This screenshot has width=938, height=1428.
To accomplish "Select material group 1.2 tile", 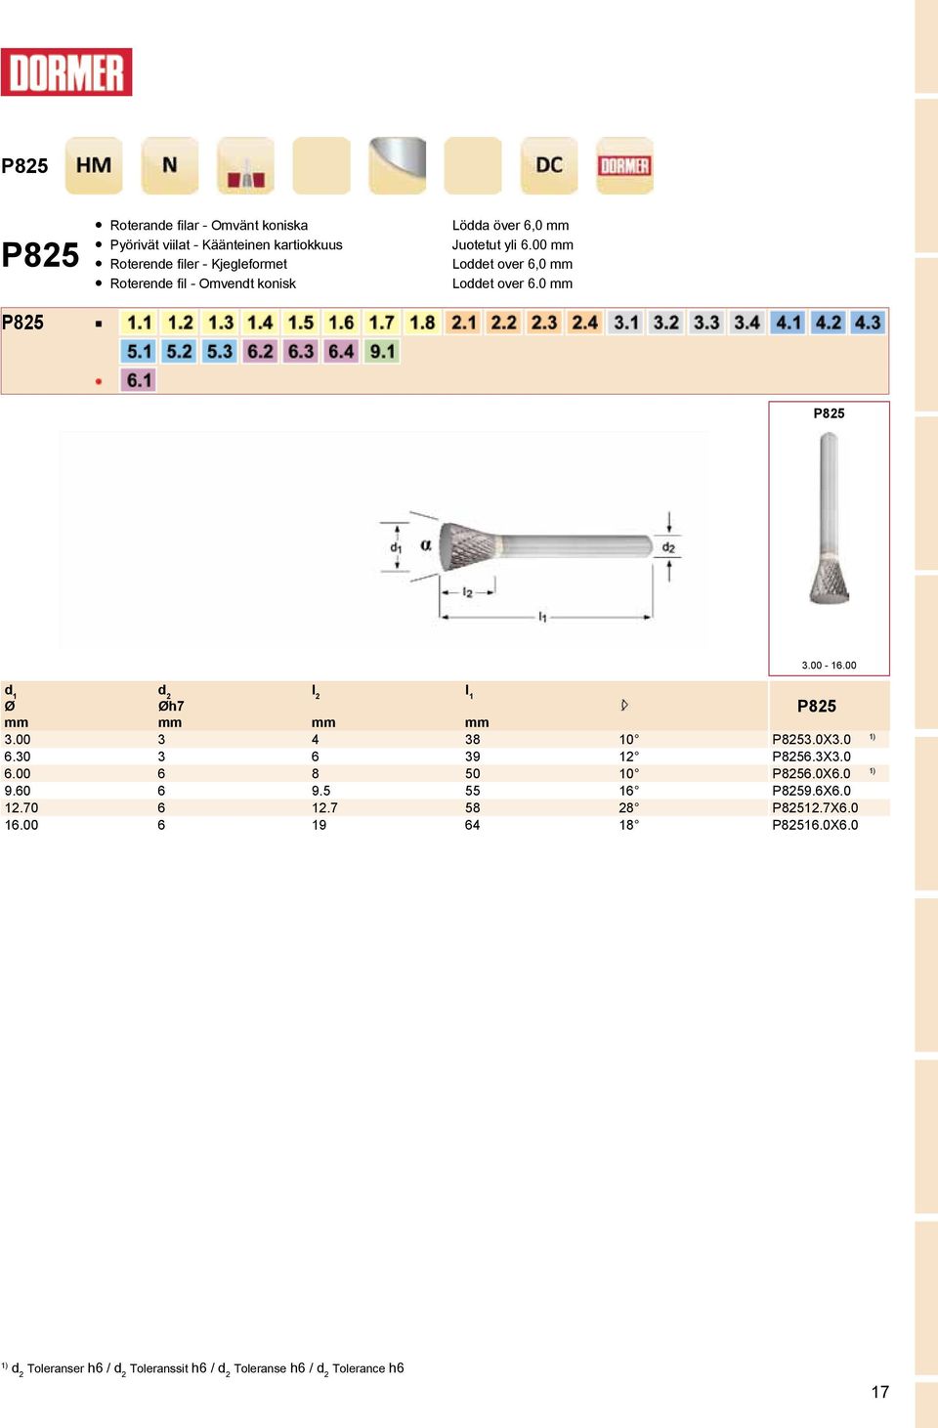I will pyautogui.click(x=181, y=323).
